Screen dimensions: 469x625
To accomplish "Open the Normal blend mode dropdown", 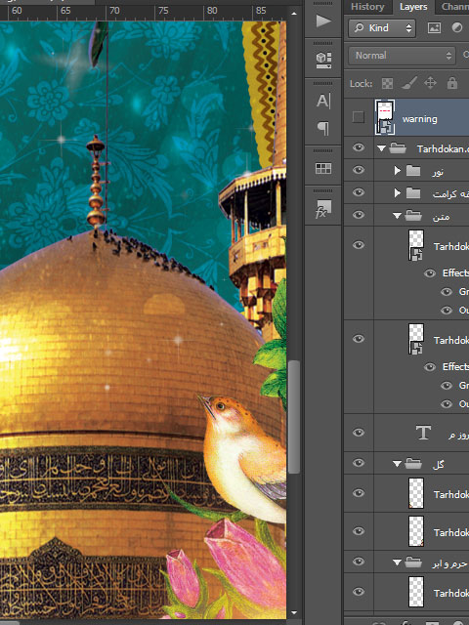I will (x=402, y=55).
